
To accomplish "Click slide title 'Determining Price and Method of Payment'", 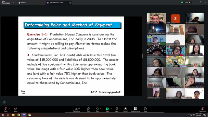I will pyautogui.click(x=69, y=25).
